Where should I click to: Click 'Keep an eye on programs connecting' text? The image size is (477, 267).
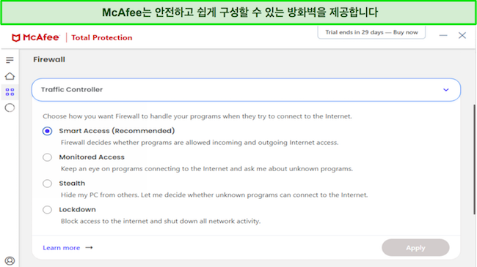[x=207, y=169]
